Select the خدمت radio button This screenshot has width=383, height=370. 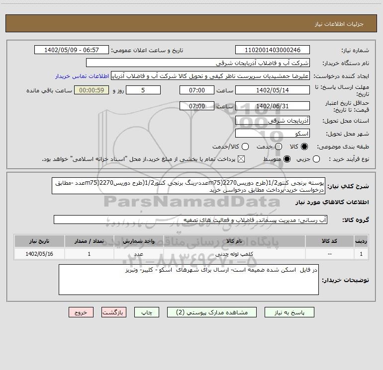click(279, 147)
